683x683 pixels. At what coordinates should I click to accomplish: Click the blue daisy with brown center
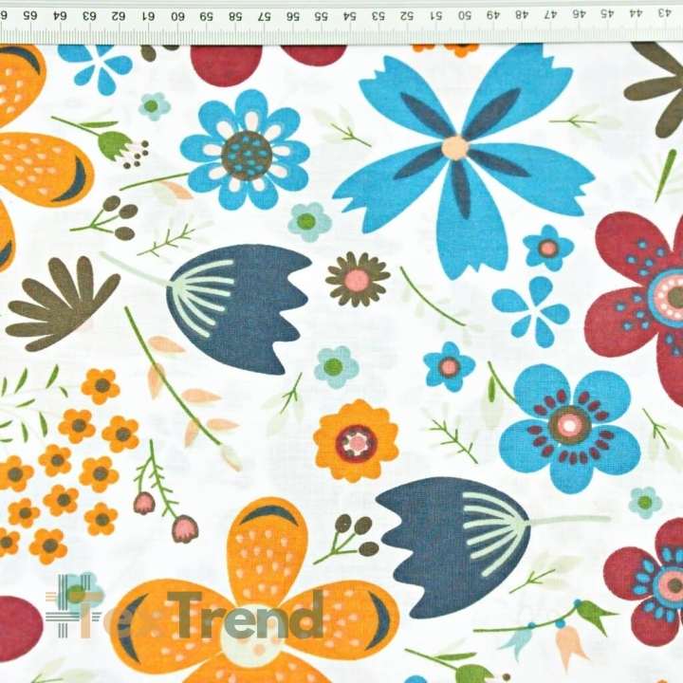tap(246, 150)
